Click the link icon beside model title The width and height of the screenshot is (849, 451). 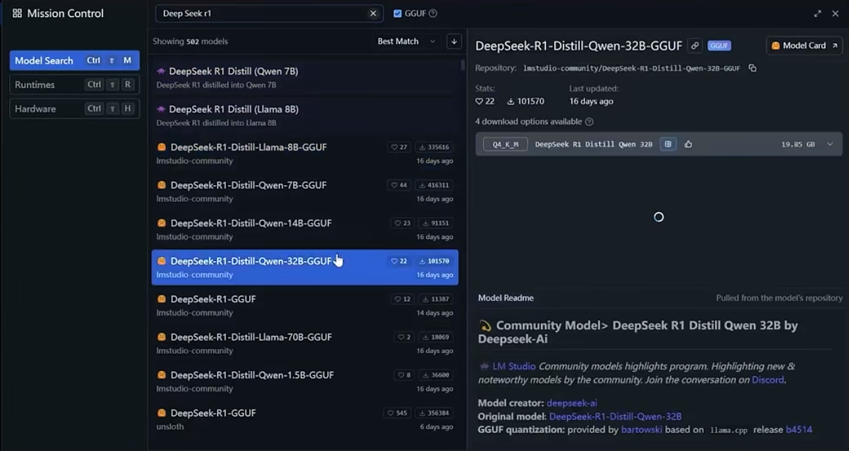(695, 45)
